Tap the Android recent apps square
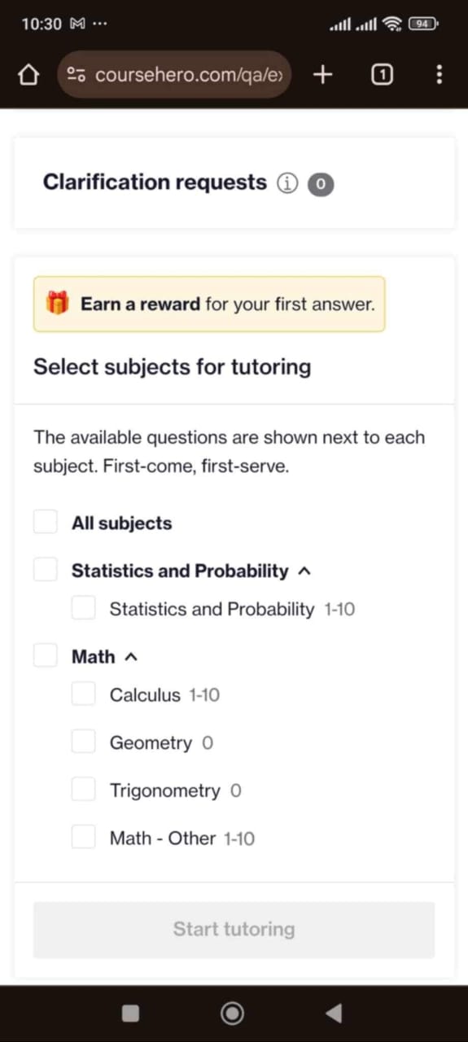This screenshot has width=468, height=1042. click(130, 1013)
